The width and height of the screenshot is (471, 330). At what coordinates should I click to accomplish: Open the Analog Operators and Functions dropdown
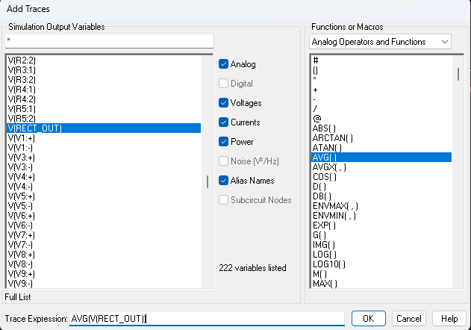tap(380, 42)
